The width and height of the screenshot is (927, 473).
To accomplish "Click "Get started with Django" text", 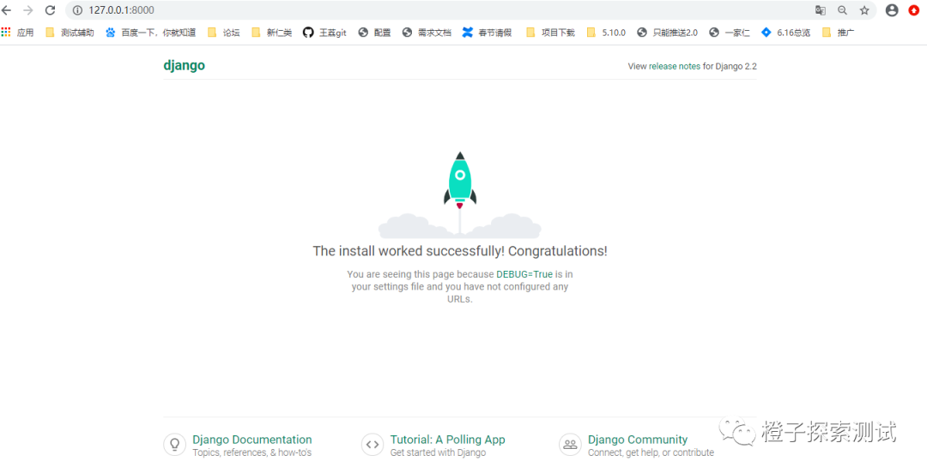I will [438, 453].
